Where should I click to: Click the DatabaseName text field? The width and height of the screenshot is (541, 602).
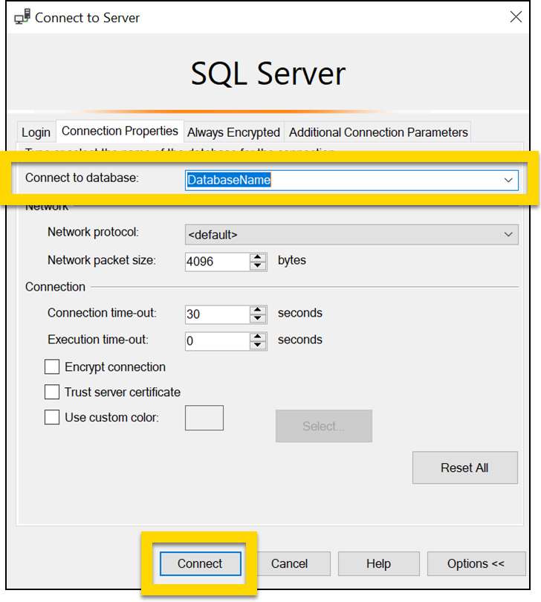(342, 180)
